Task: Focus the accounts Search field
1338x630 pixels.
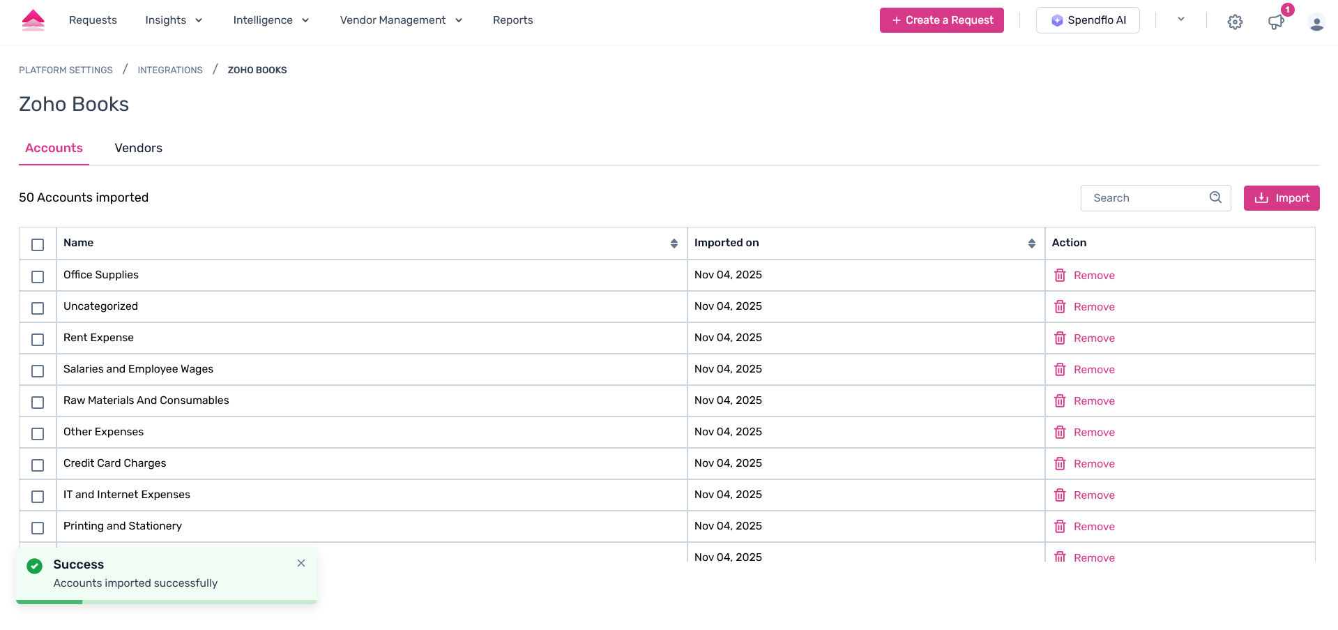Action: click(x=1147, y=198)
